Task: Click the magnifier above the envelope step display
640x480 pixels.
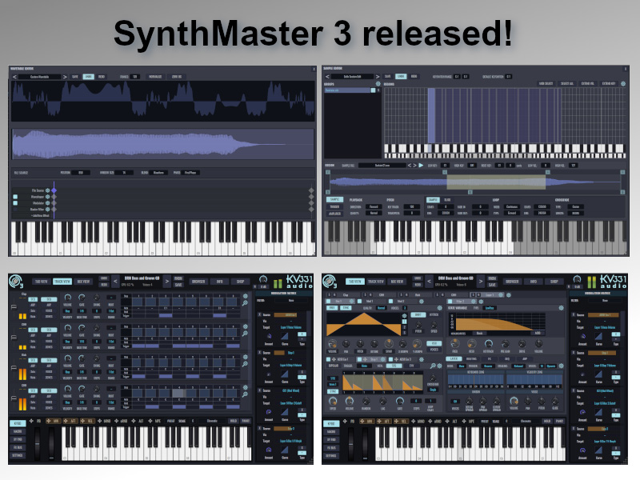Action: point(433,366)
